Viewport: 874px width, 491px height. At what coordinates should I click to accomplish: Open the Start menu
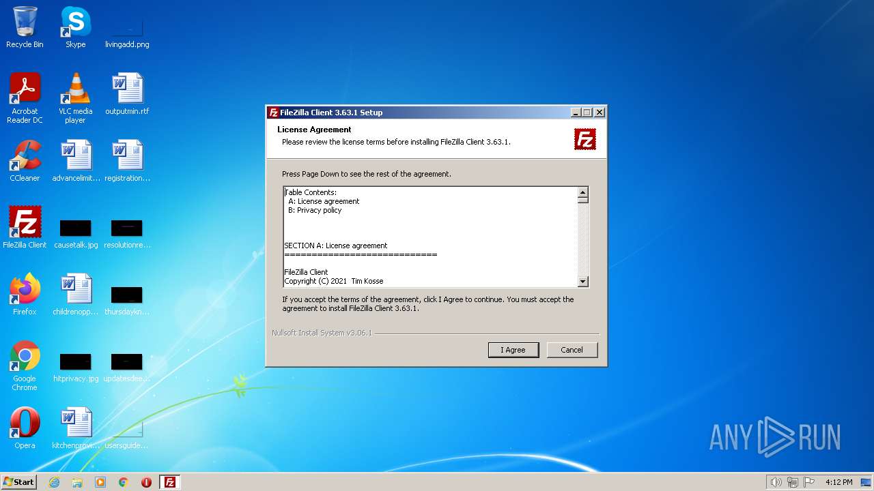click(x=18, y=482)
